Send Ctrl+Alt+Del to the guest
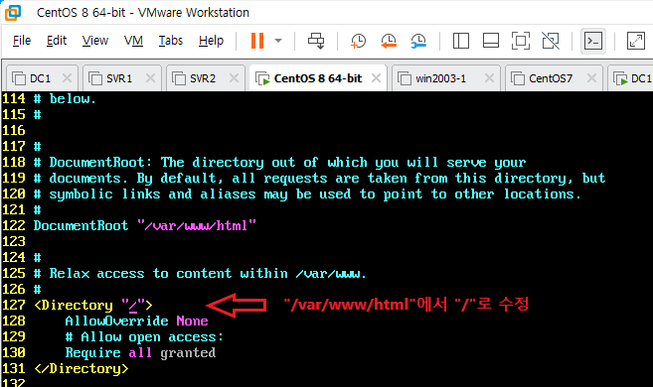 (316, 41)
